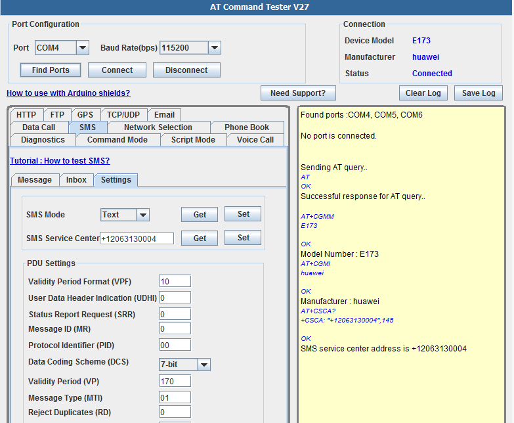Open the Diagnostics tab
Viewport: 514px width, 423px height.
43,140
